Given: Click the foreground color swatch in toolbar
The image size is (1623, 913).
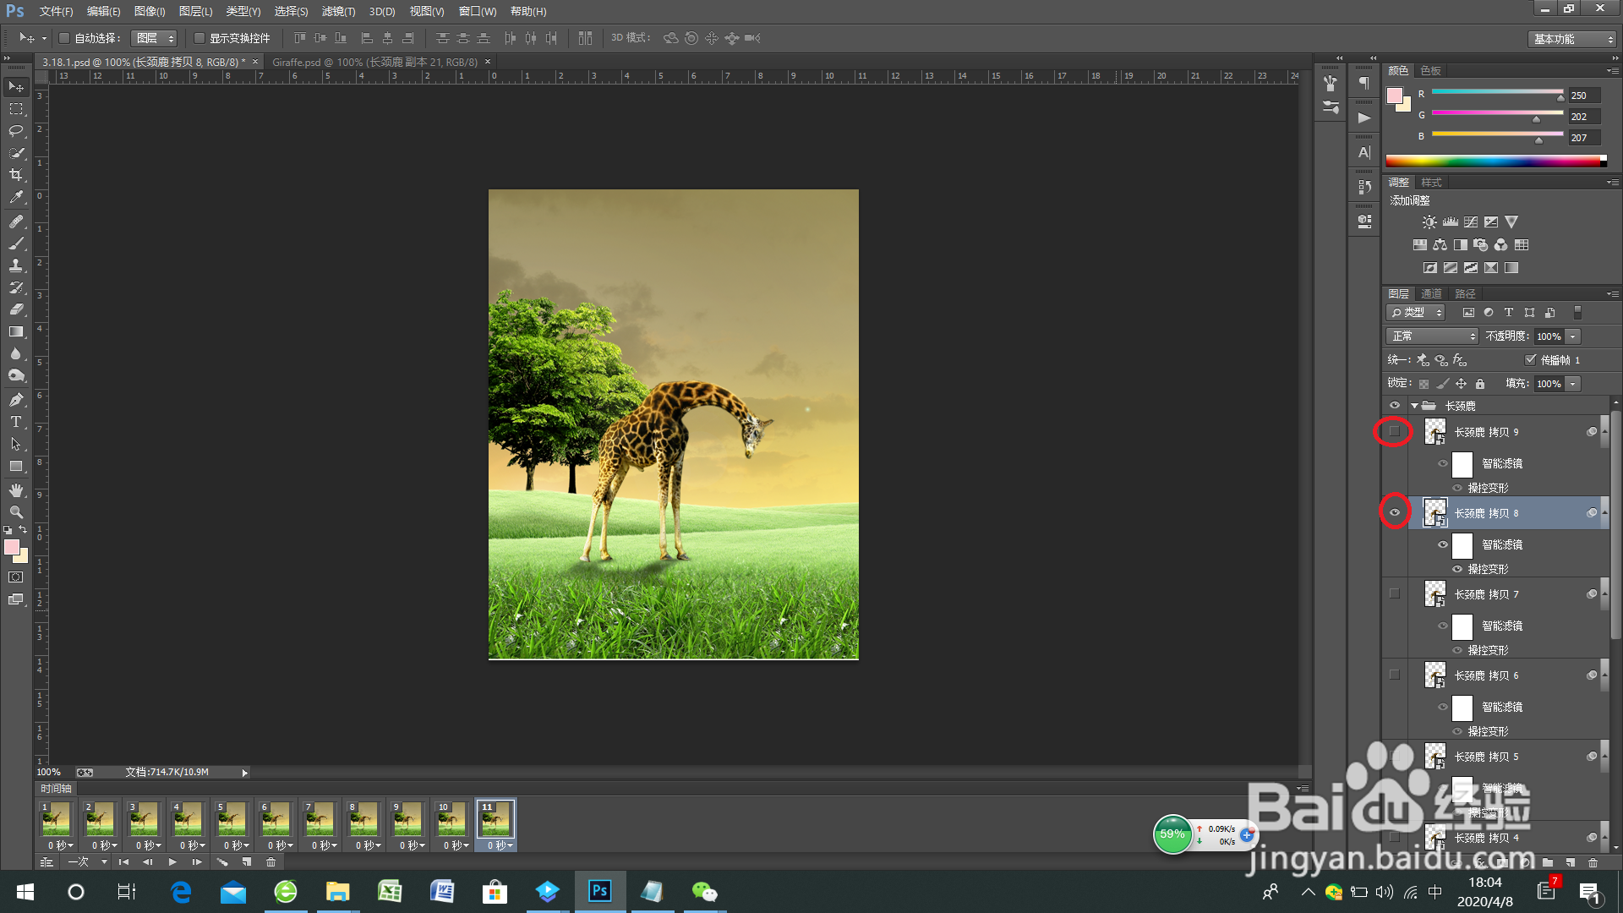Looking at the screenshot, I should [x=12, y=548].
